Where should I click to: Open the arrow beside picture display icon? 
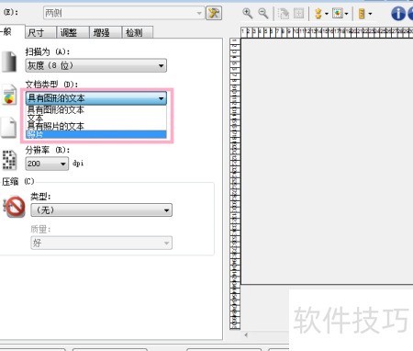point(346,14)
